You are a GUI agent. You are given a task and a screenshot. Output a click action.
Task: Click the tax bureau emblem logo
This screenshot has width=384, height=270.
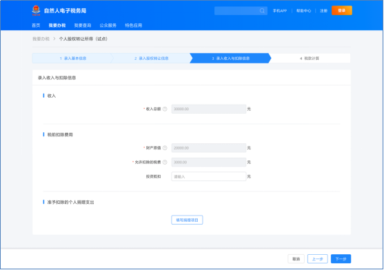pyautogui.click(x=36, y=10)
